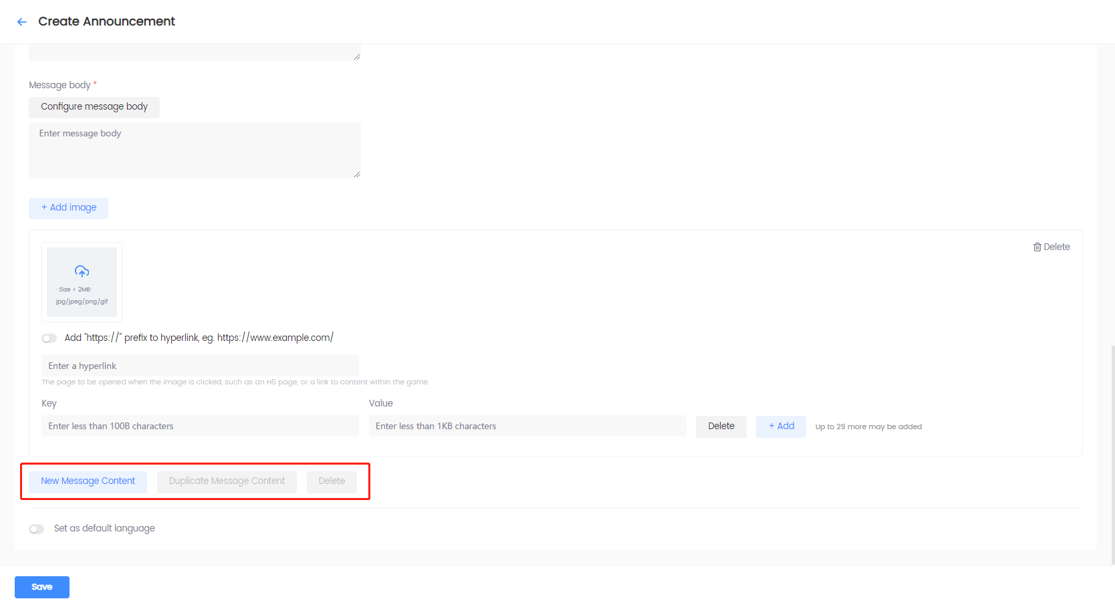The width and height of the screenshot is (1115, 609).
Task: Click the back arrow next to Create Announcement
Action: coord(22,22)
